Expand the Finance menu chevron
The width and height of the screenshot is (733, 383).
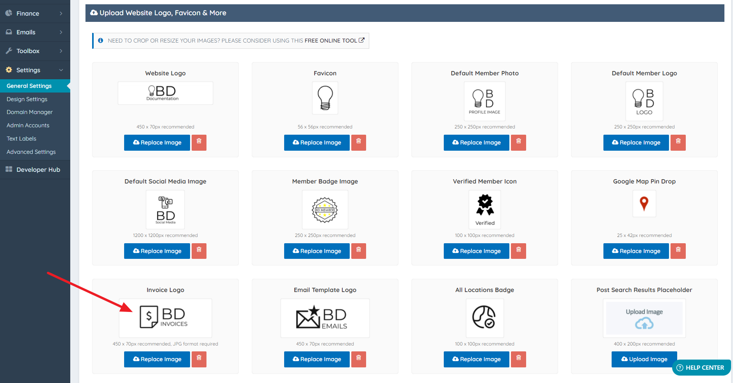pyautogui.click(x=61, y=13)
